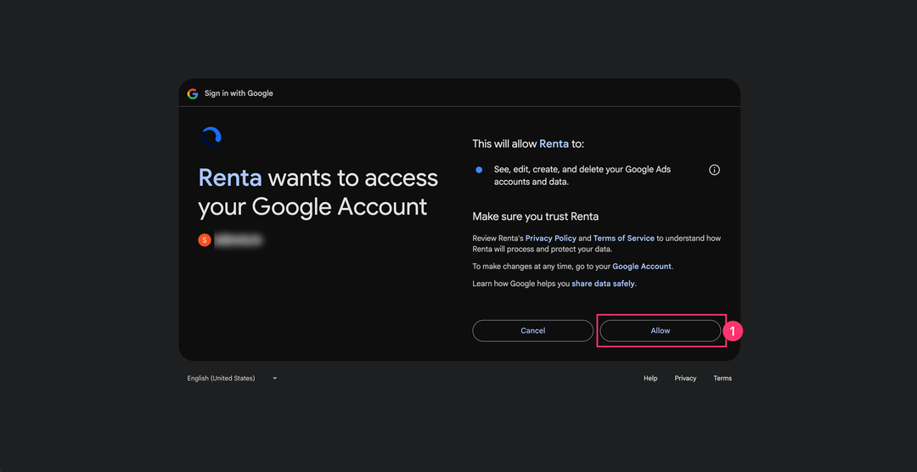
Task: Open Renta's Privacy Policy link
Action: pyautogui.click(x=550, y=238)
